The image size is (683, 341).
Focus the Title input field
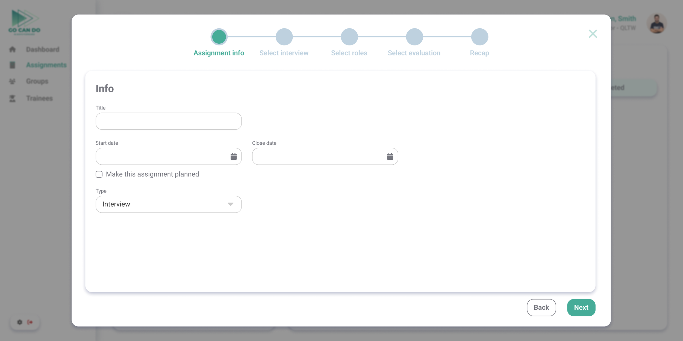tap(169, 121)
